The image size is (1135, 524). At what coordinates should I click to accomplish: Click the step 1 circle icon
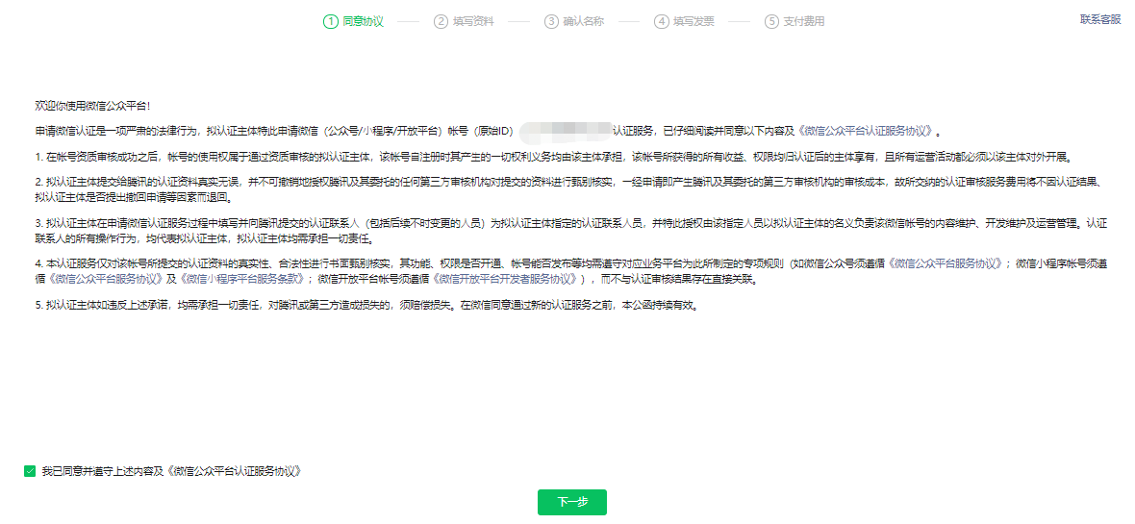pos(331,21)
